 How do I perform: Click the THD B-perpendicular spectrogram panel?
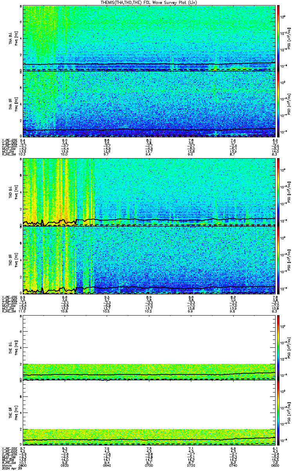click(x=149, y=192)
